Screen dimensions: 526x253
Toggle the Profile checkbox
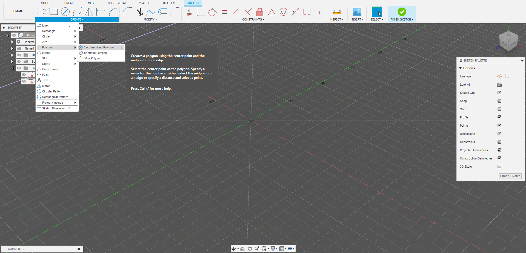pyautogui.click(x=499, y=117)
